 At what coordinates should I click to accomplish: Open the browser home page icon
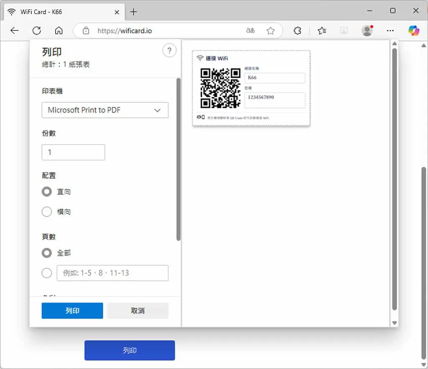pyautogui.click(x=59, y=31)
